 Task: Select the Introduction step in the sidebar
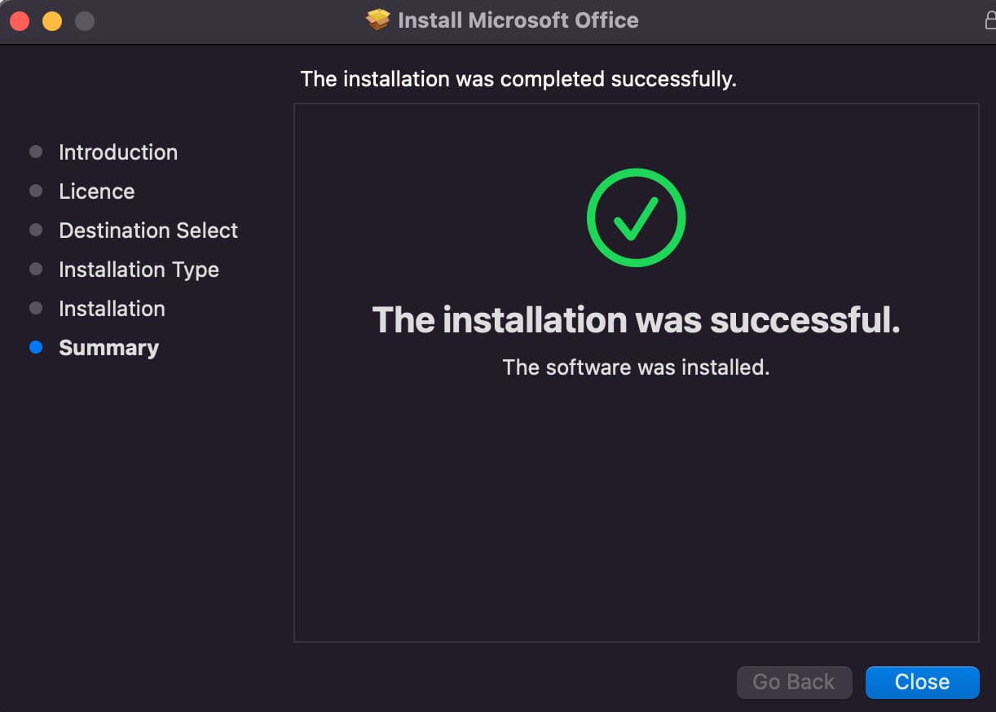(117, 152)
